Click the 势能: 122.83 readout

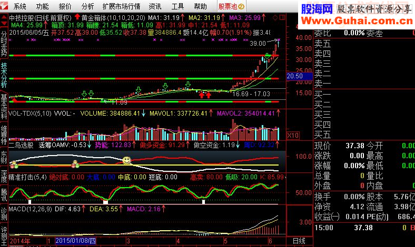point(113,145)
